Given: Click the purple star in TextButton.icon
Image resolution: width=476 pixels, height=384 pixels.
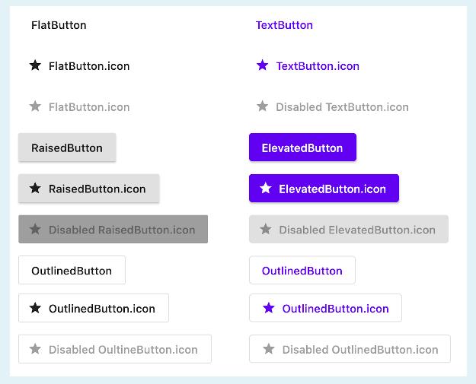Looking at the screenshot, I should click(x=263, y=66).
